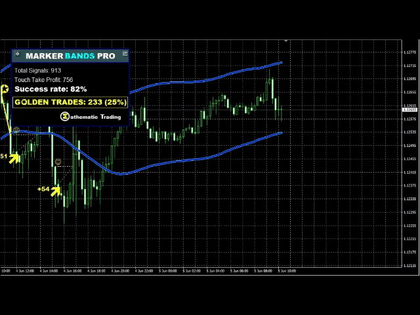
Task: Click the 1.12335 price axis label
Action: [x=409, y=199]
